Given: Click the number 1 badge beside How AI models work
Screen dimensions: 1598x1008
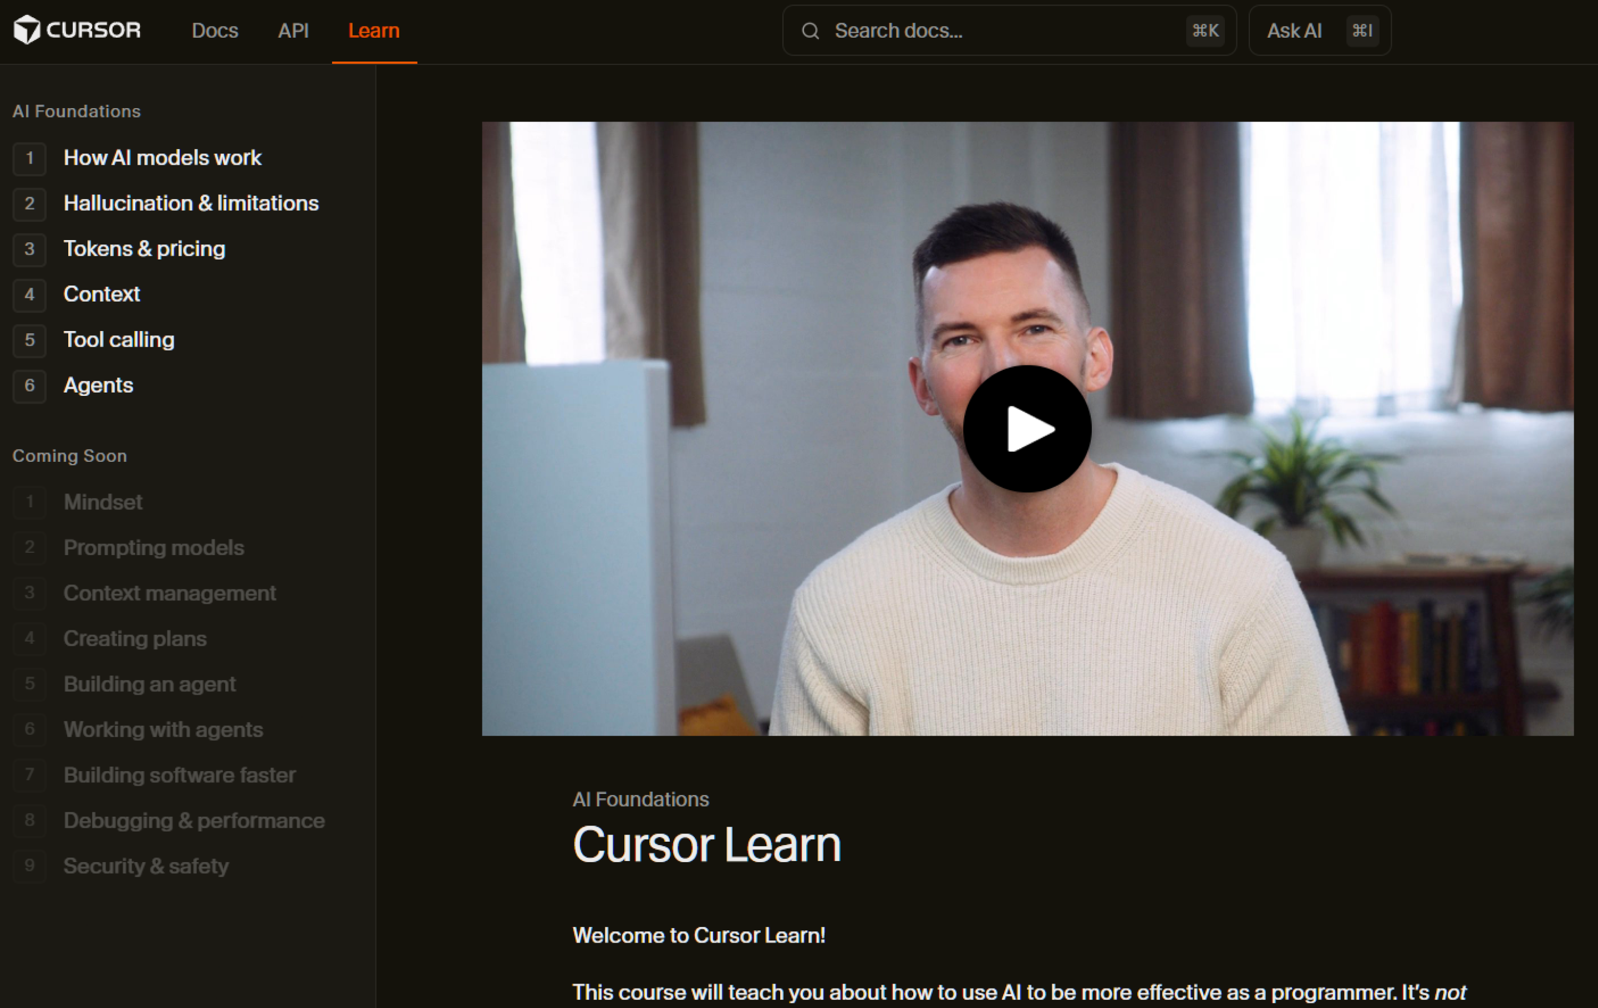Looking at the screenshot, I should point(29,159).
